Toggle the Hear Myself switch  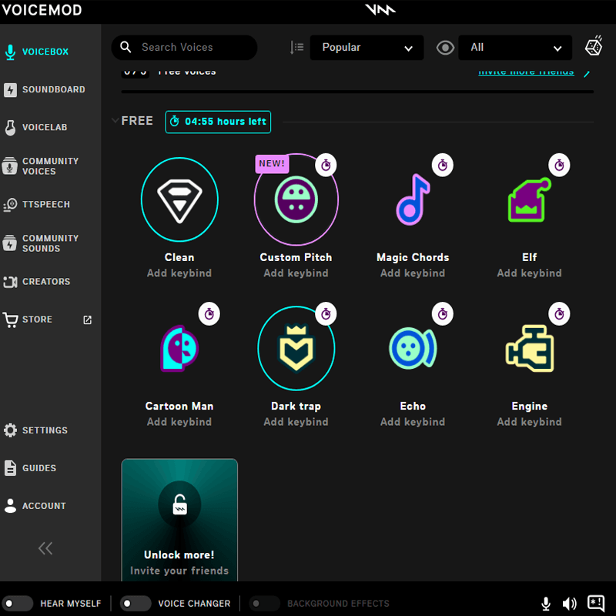[18, 604]
